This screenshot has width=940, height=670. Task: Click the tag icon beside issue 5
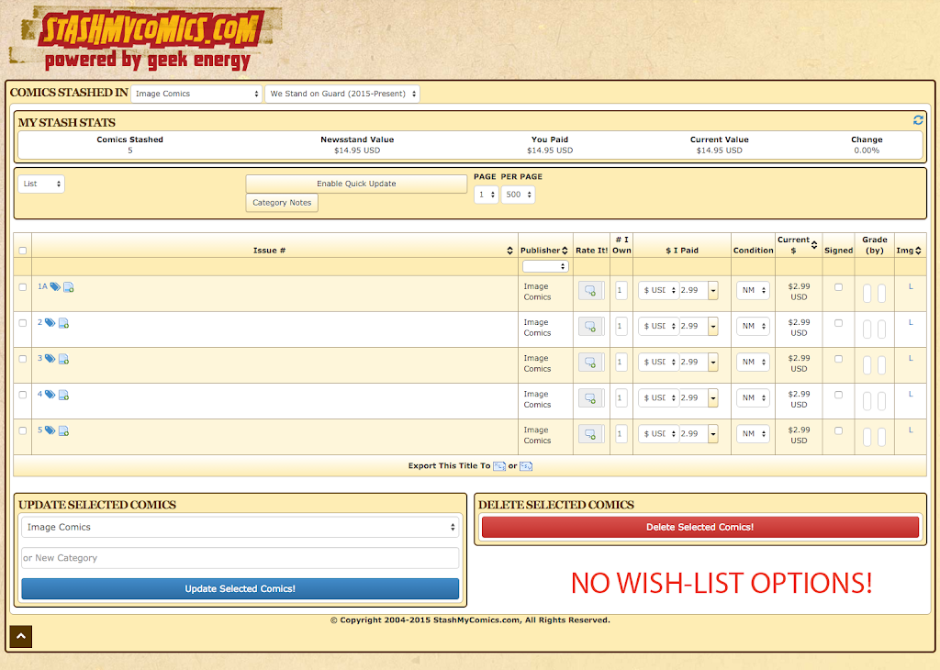(50, 430)
